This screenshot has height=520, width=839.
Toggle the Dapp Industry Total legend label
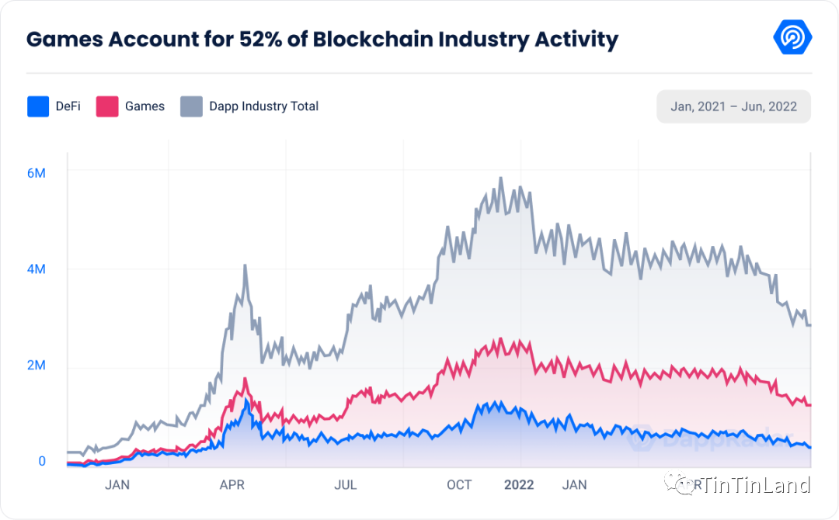[264, 106]
